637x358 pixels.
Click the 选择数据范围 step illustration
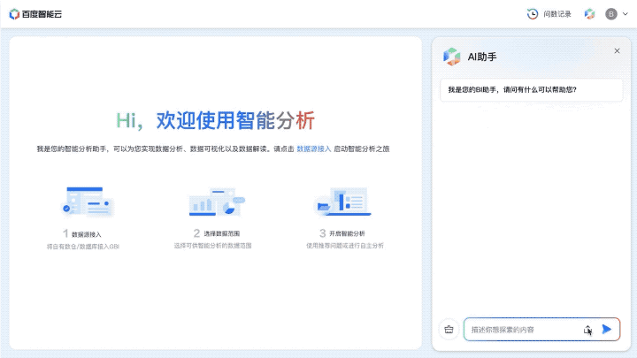click(x=217, y=202)
